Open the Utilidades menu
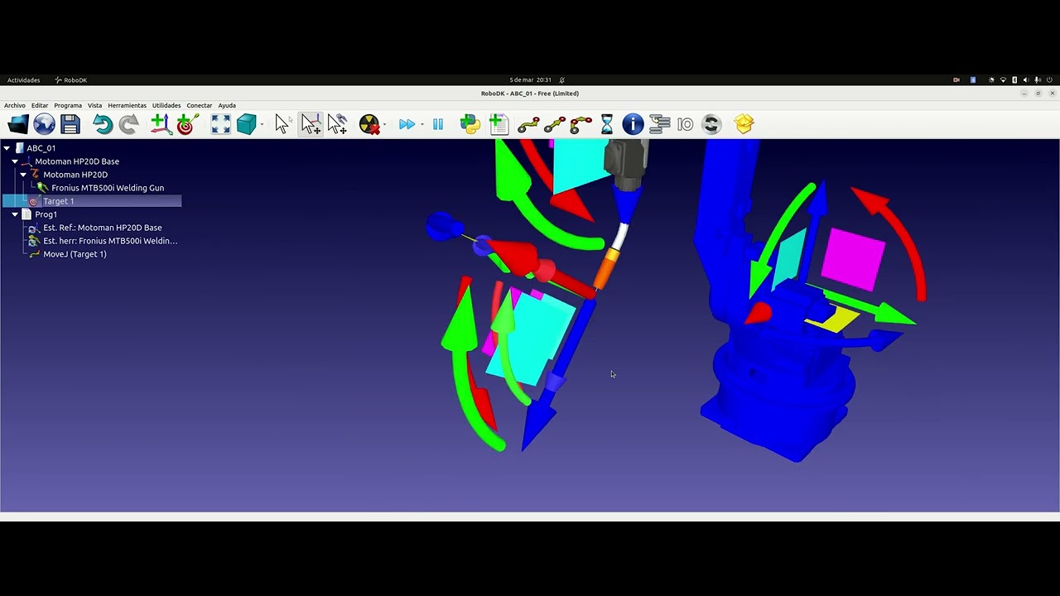The width and height of the screenshot is (1060, 596). click(x=166, y=106)
